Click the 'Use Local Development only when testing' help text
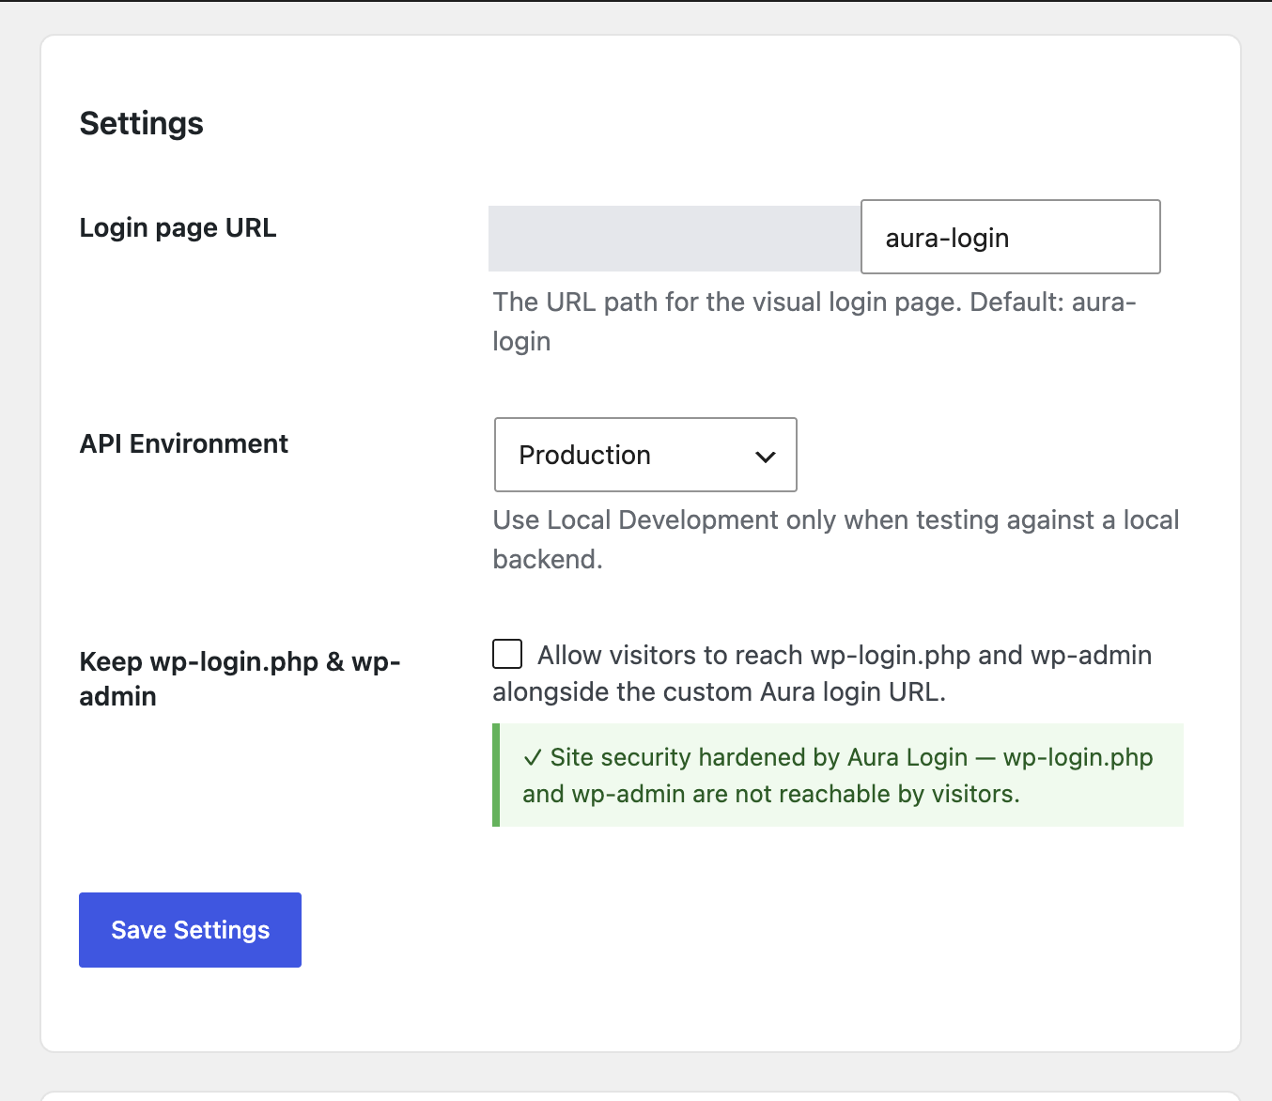Image resolution: width=1272 pixels, height=1101 pixels. 836,539
